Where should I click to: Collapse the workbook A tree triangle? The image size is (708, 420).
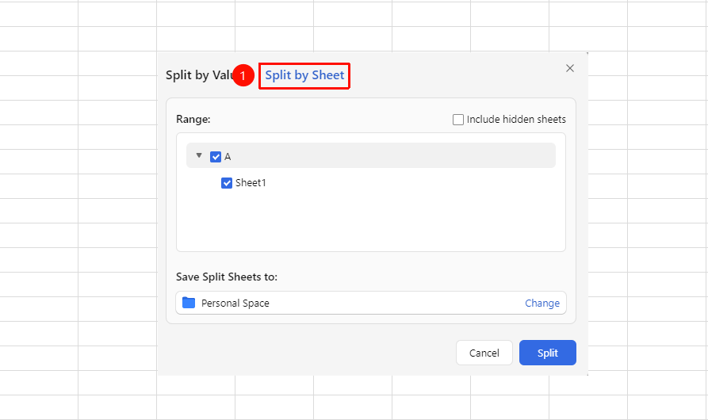(x=199, y=155)
